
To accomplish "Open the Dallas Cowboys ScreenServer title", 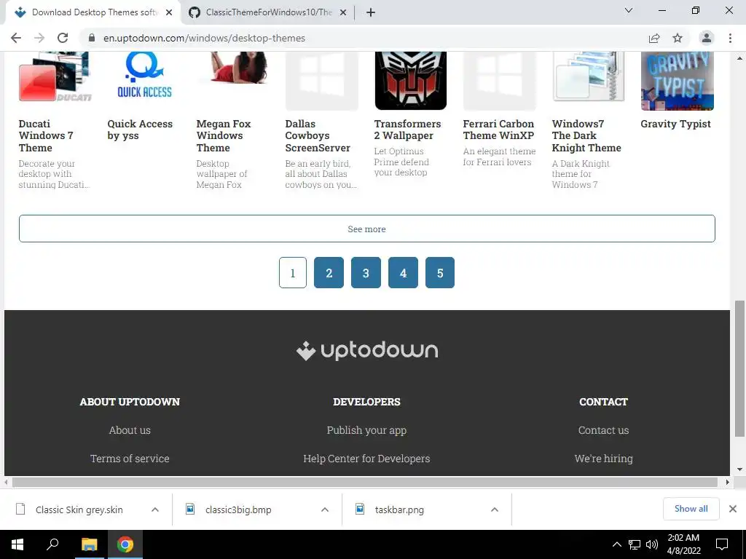I will (x=318, y=136).
